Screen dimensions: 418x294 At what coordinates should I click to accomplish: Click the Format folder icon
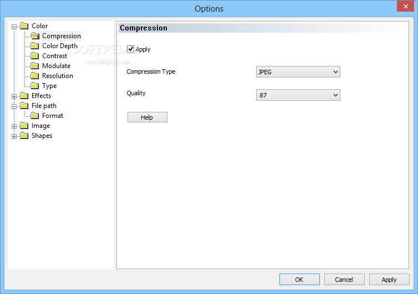coord(34,116)
